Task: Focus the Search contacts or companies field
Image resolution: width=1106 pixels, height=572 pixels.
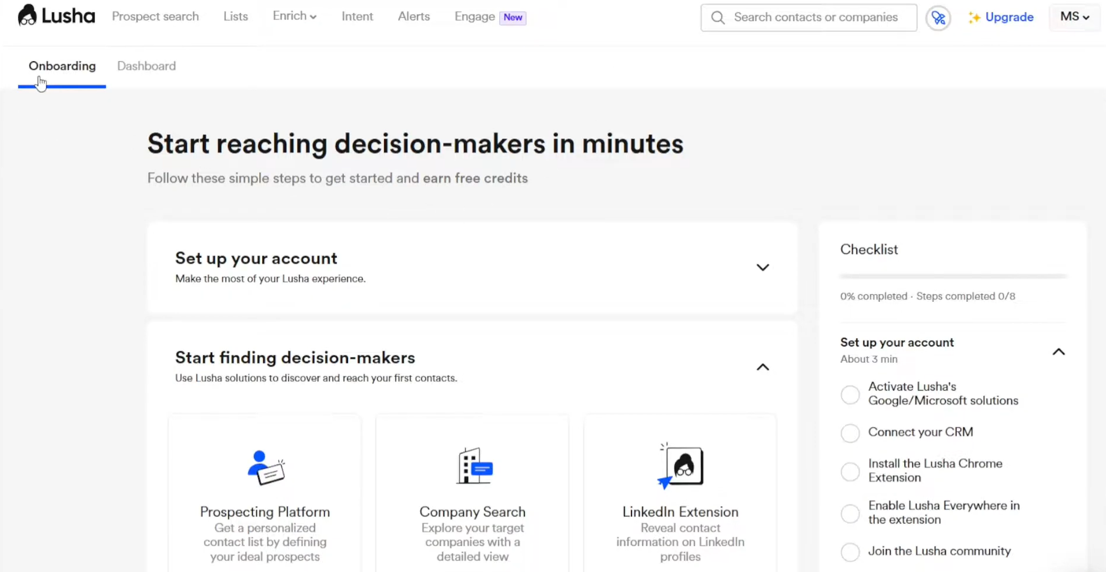Action: pos(816,17)
